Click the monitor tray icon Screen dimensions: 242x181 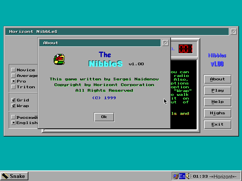click(x=175, y=176)
